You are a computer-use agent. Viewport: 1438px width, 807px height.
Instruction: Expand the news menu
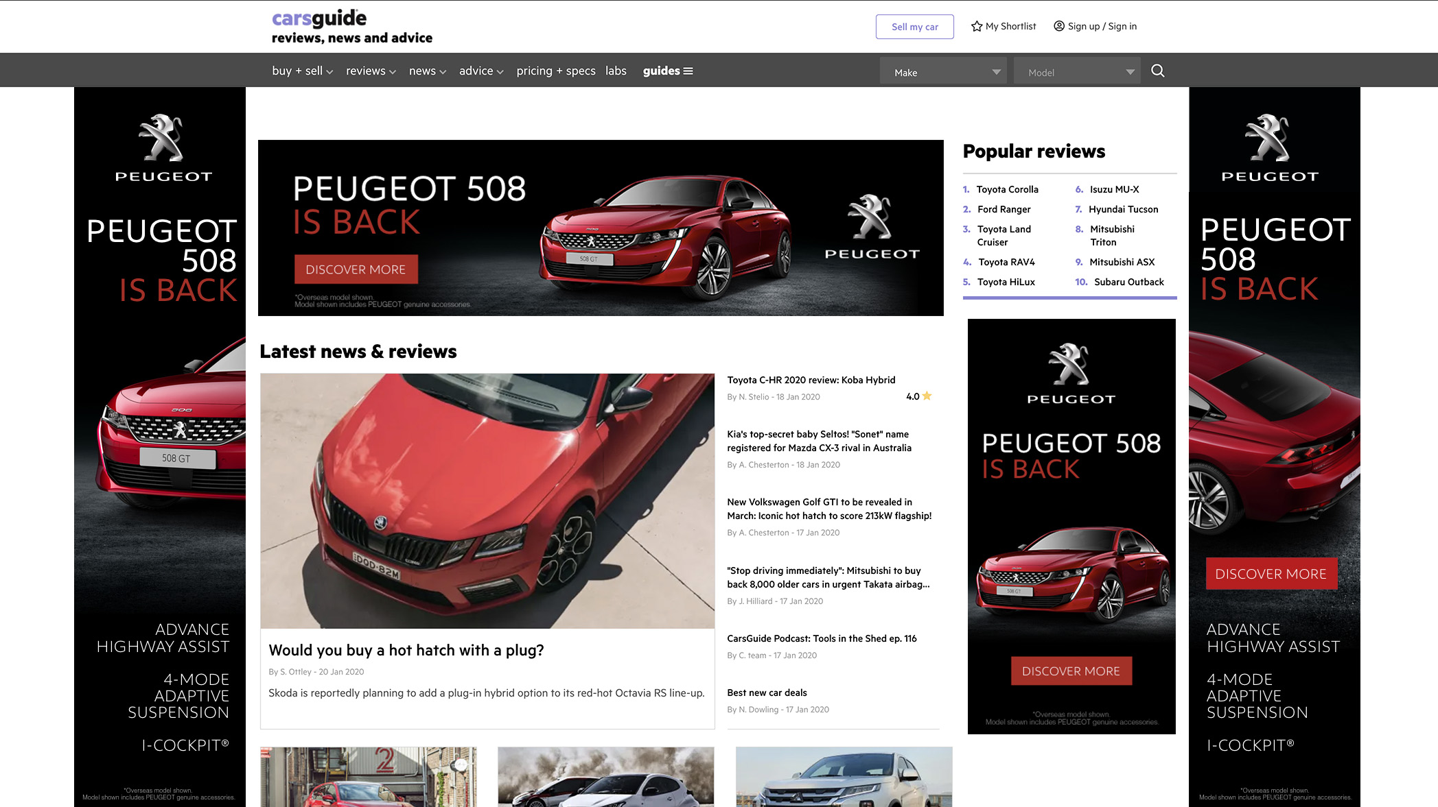coord(428,71)
